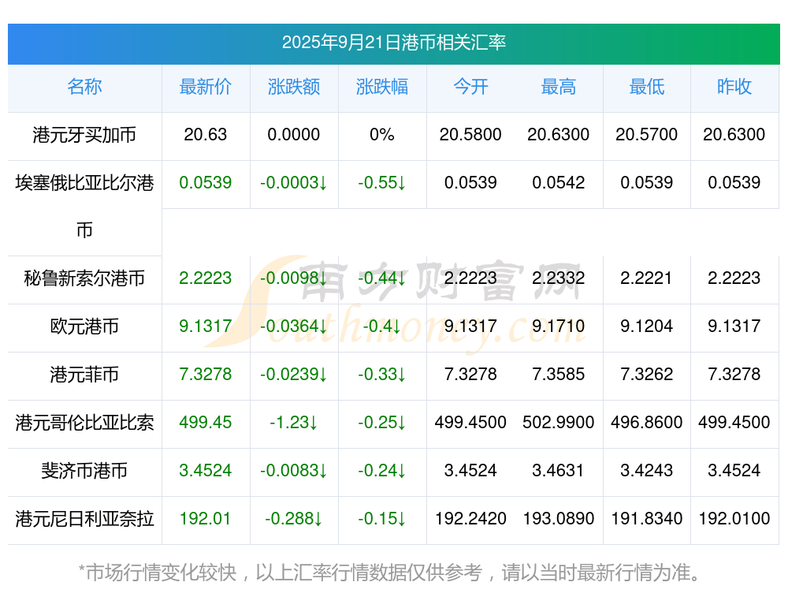Click lowest price 20.5700
Screen dimensions: 788x597
(647, 135)
